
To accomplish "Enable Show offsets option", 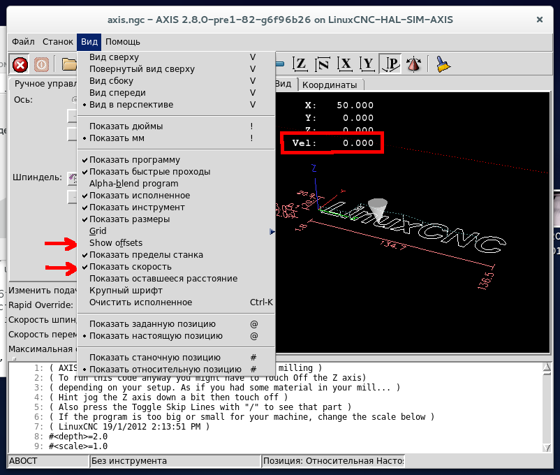I will 177,242.
